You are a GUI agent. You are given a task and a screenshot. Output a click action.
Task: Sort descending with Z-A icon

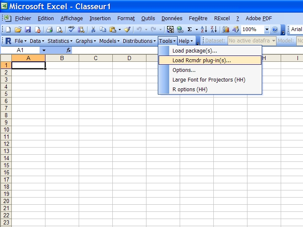(214, 29)
